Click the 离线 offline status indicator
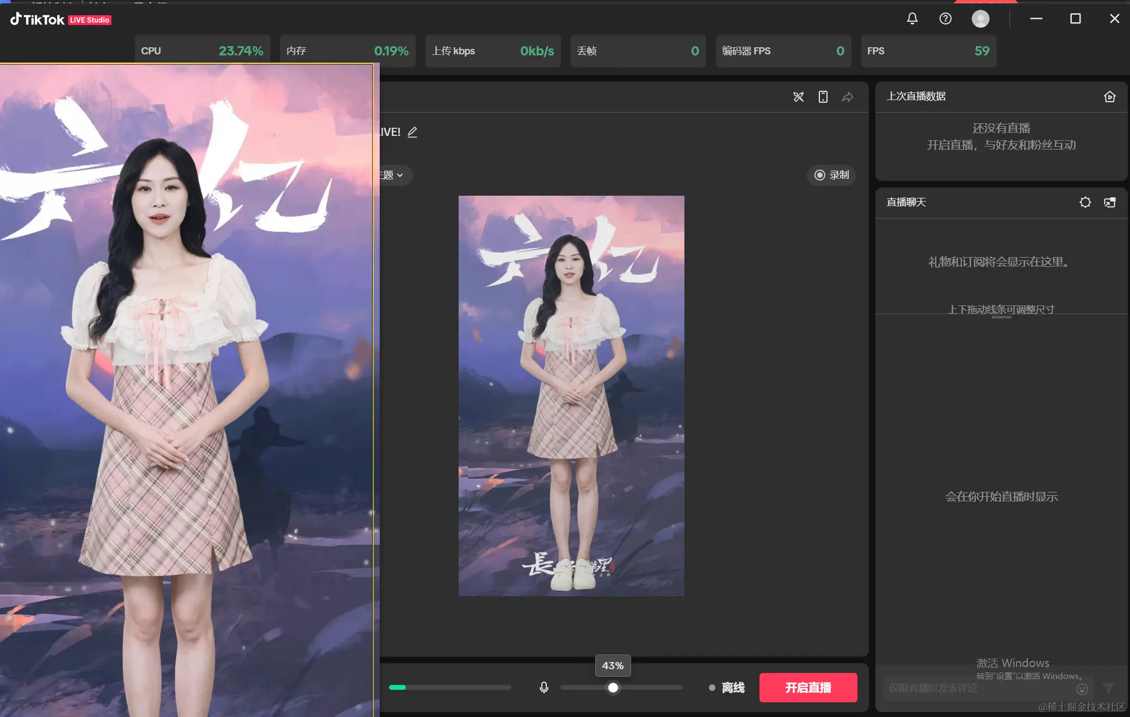1130x717 pixels. 727,688
